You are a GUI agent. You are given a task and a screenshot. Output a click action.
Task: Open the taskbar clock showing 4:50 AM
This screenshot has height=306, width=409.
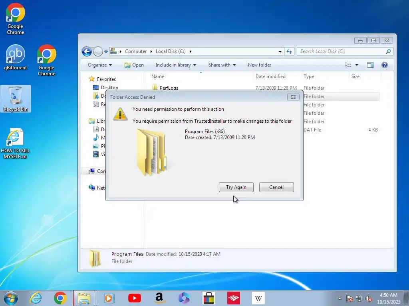[x=389, y=298]
